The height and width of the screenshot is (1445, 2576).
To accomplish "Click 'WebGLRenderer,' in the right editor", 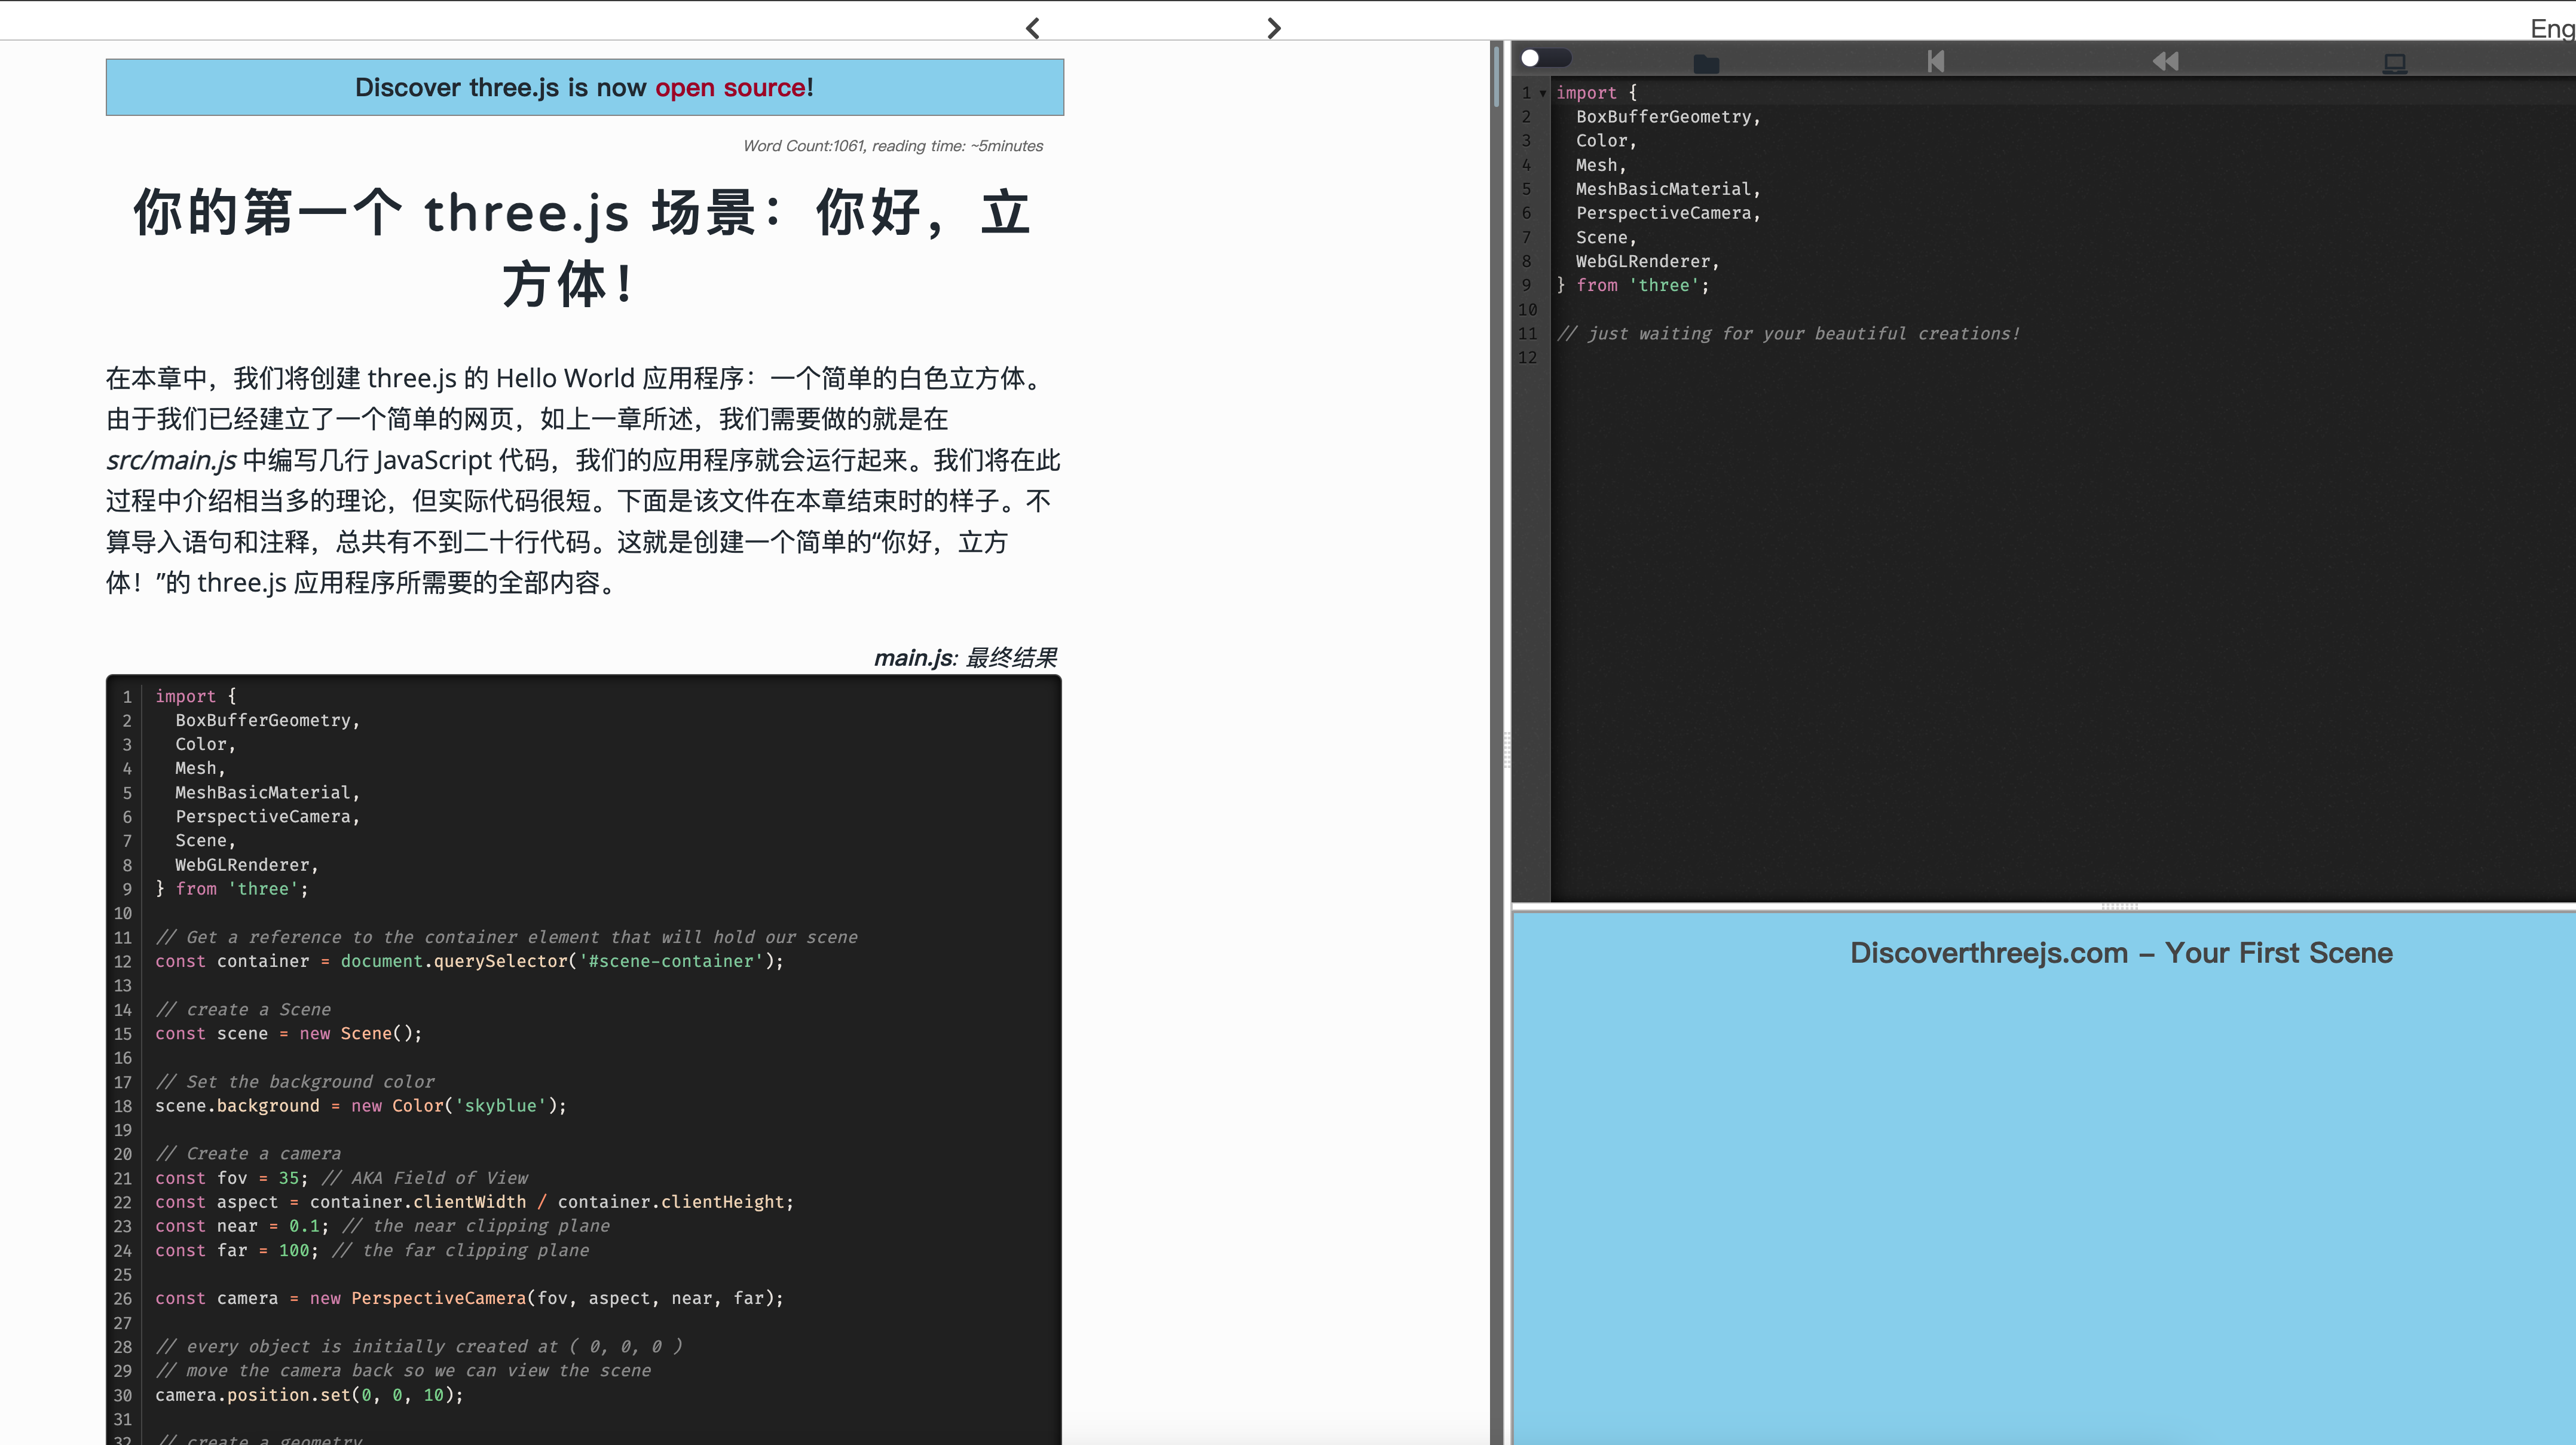I will 1648,261.
